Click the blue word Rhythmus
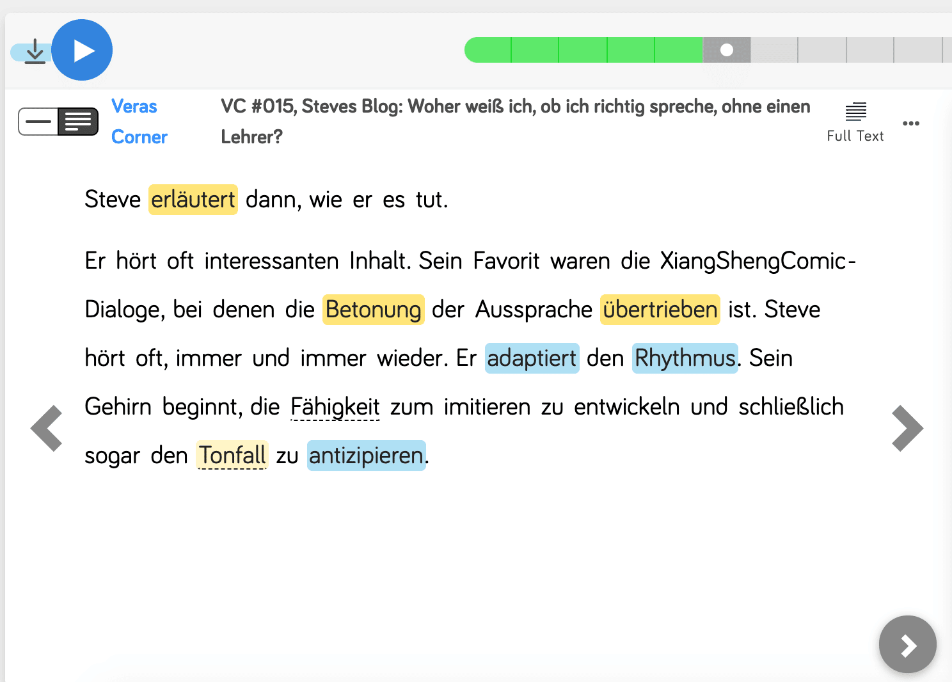952x682 pixels. (685, 358)
